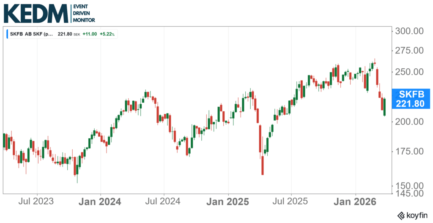Click the blue SKFB series color bar
The width and height of the screenshot is (433, 223).
click(x=7, y=34)
